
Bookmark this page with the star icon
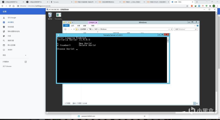point(187,6)
